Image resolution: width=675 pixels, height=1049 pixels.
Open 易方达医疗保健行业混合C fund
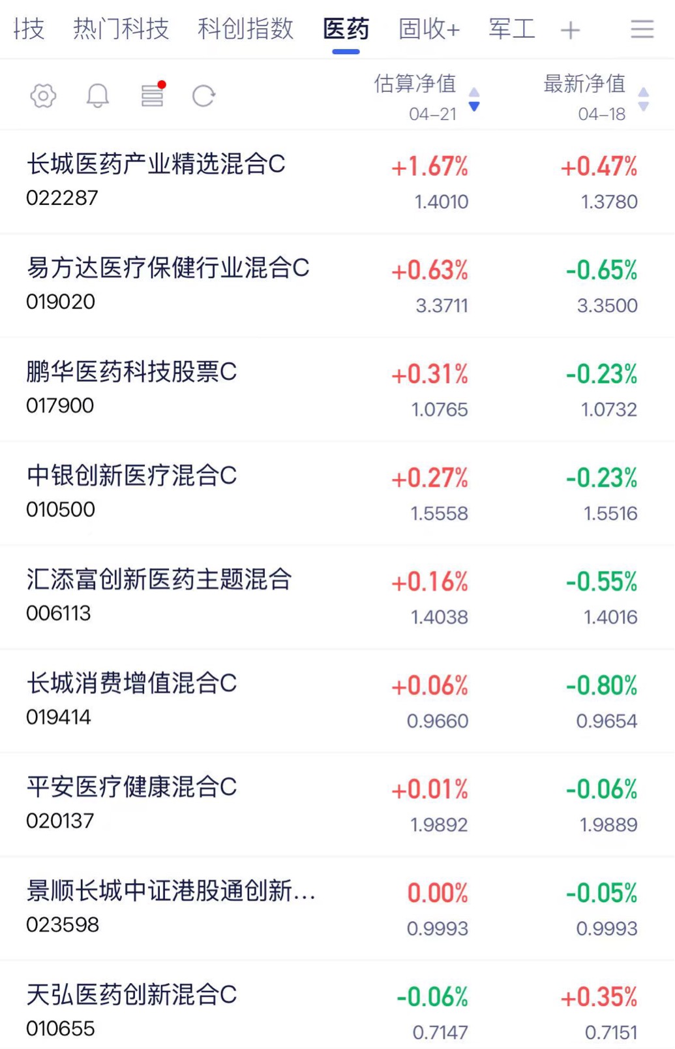tap(168, 268)
